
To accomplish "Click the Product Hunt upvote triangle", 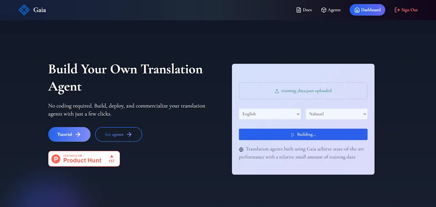I will point(112,156).
